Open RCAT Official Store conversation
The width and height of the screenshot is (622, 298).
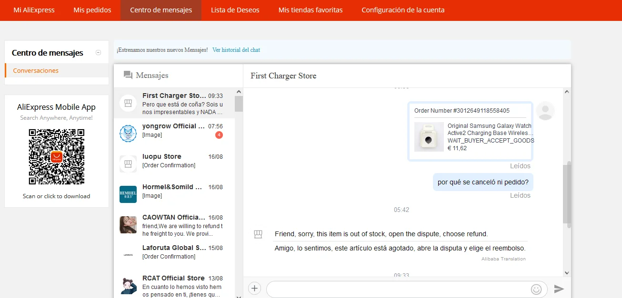[x=174, y=284]
